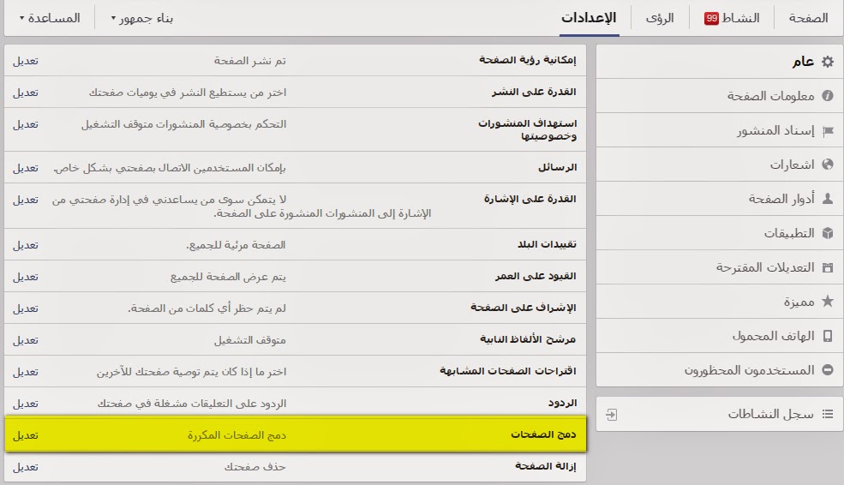Click the person icon beside أدوار الصفحة
The width and height of the screenshot is (844, 485).
pos(828,199)
